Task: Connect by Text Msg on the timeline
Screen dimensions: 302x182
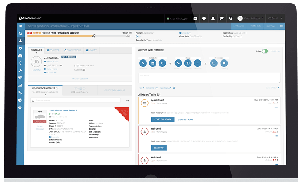Action: coord(224,63)
